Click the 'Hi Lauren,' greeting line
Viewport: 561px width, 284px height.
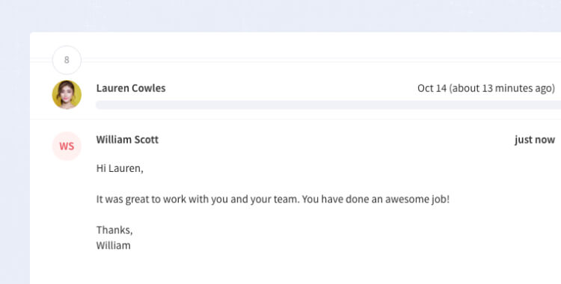120,168
